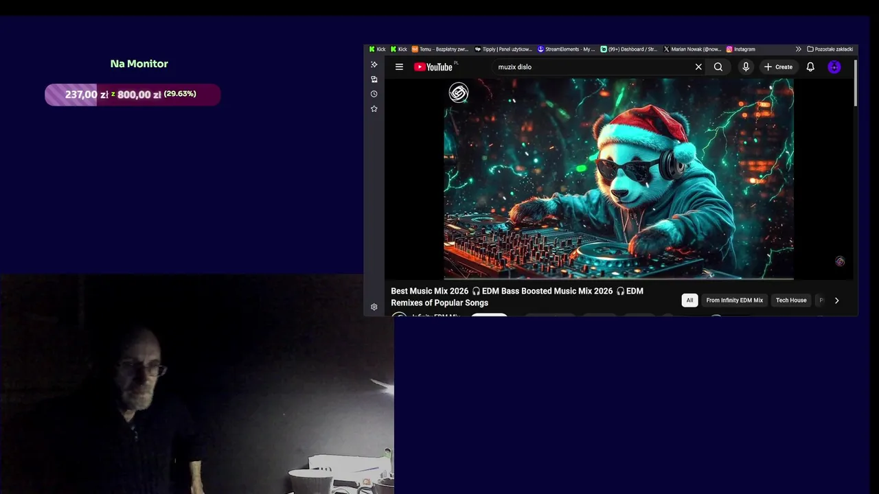Click the video player with the DJ panda
This screenshot has width=879, height=494.
[x=619, y=178]
